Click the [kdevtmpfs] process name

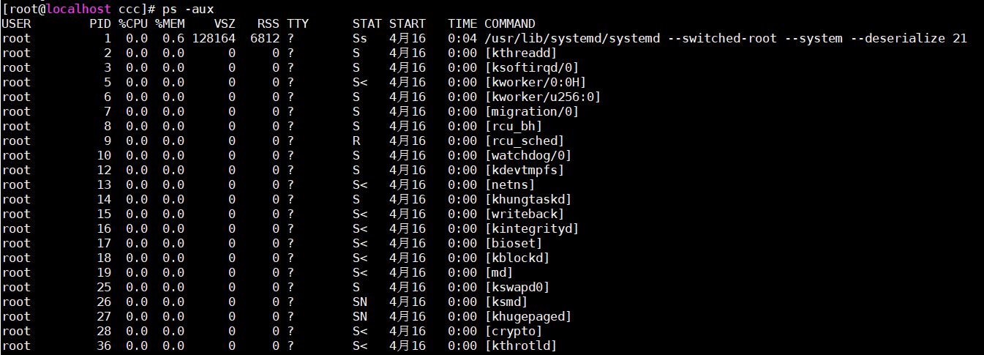tap(524, 170)
